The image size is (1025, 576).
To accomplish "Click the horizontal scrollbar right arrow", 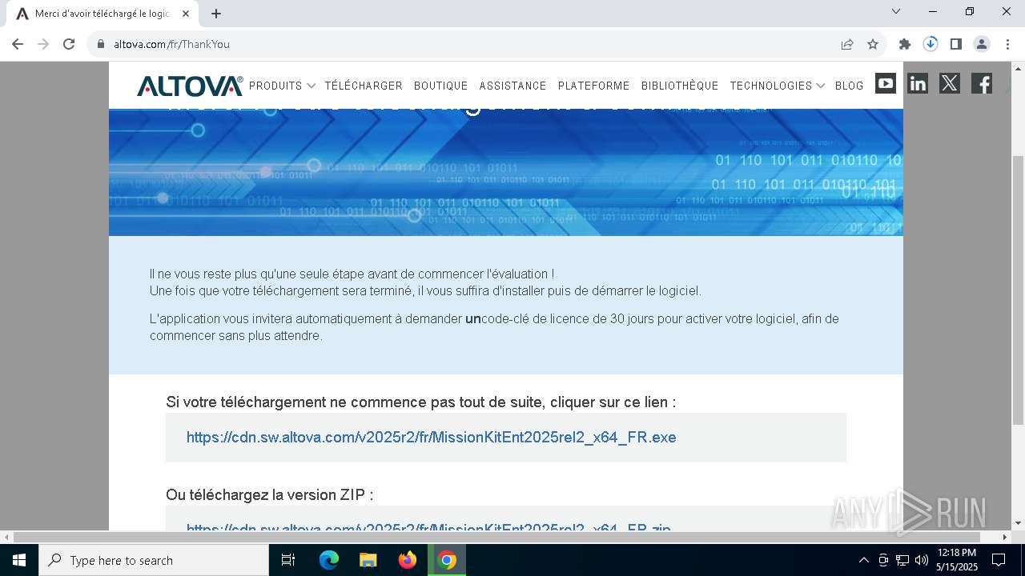I will coord(1006,537).
